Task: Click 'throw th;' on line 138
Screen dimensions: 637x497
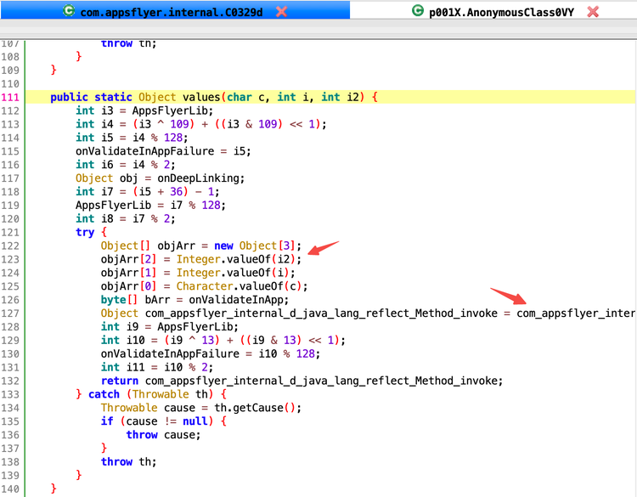Action: 128,461
